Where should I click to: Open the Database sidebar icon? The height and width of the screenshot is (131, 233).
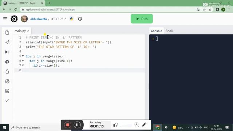click(7, 91)
